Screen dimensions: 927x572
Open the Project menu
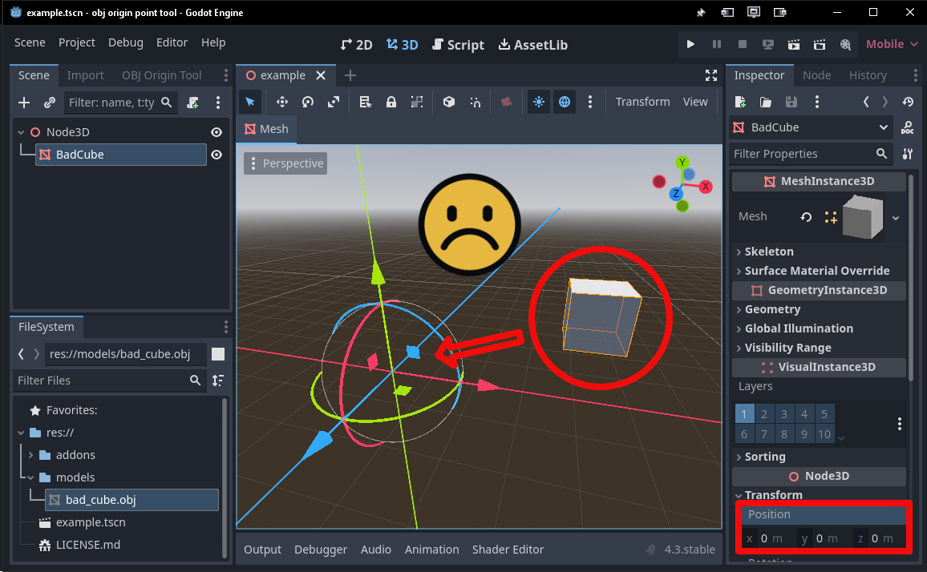(77, 42)
